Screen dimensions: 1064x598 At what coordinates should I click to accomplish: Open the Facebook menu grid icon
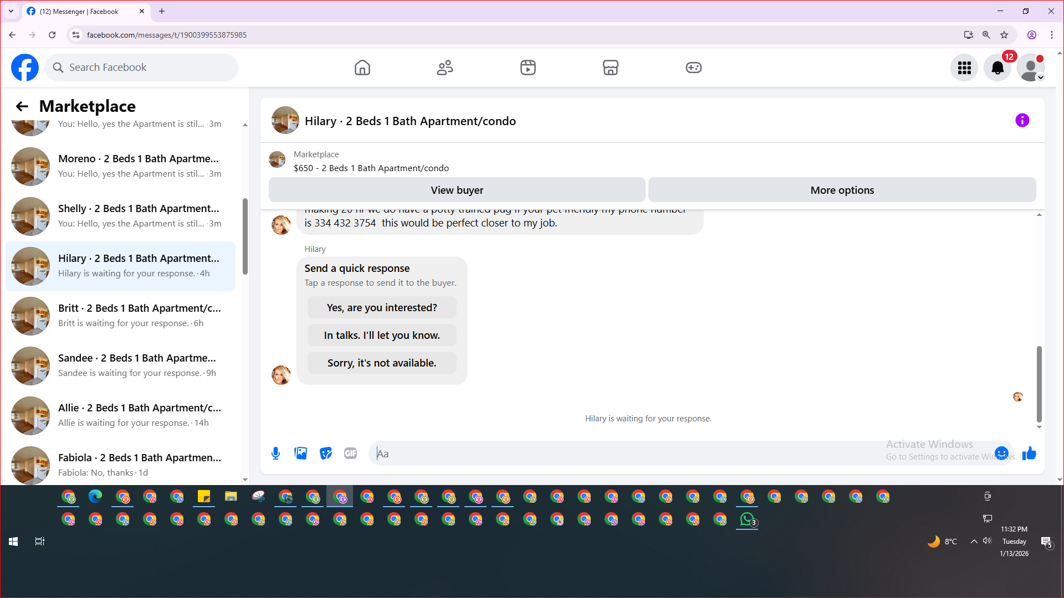coord(964,68)
